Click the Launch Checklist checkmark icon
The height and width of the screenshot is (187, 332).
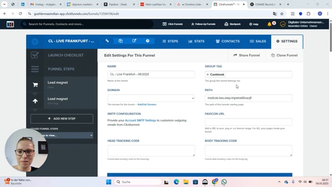[x=35, y=55]
